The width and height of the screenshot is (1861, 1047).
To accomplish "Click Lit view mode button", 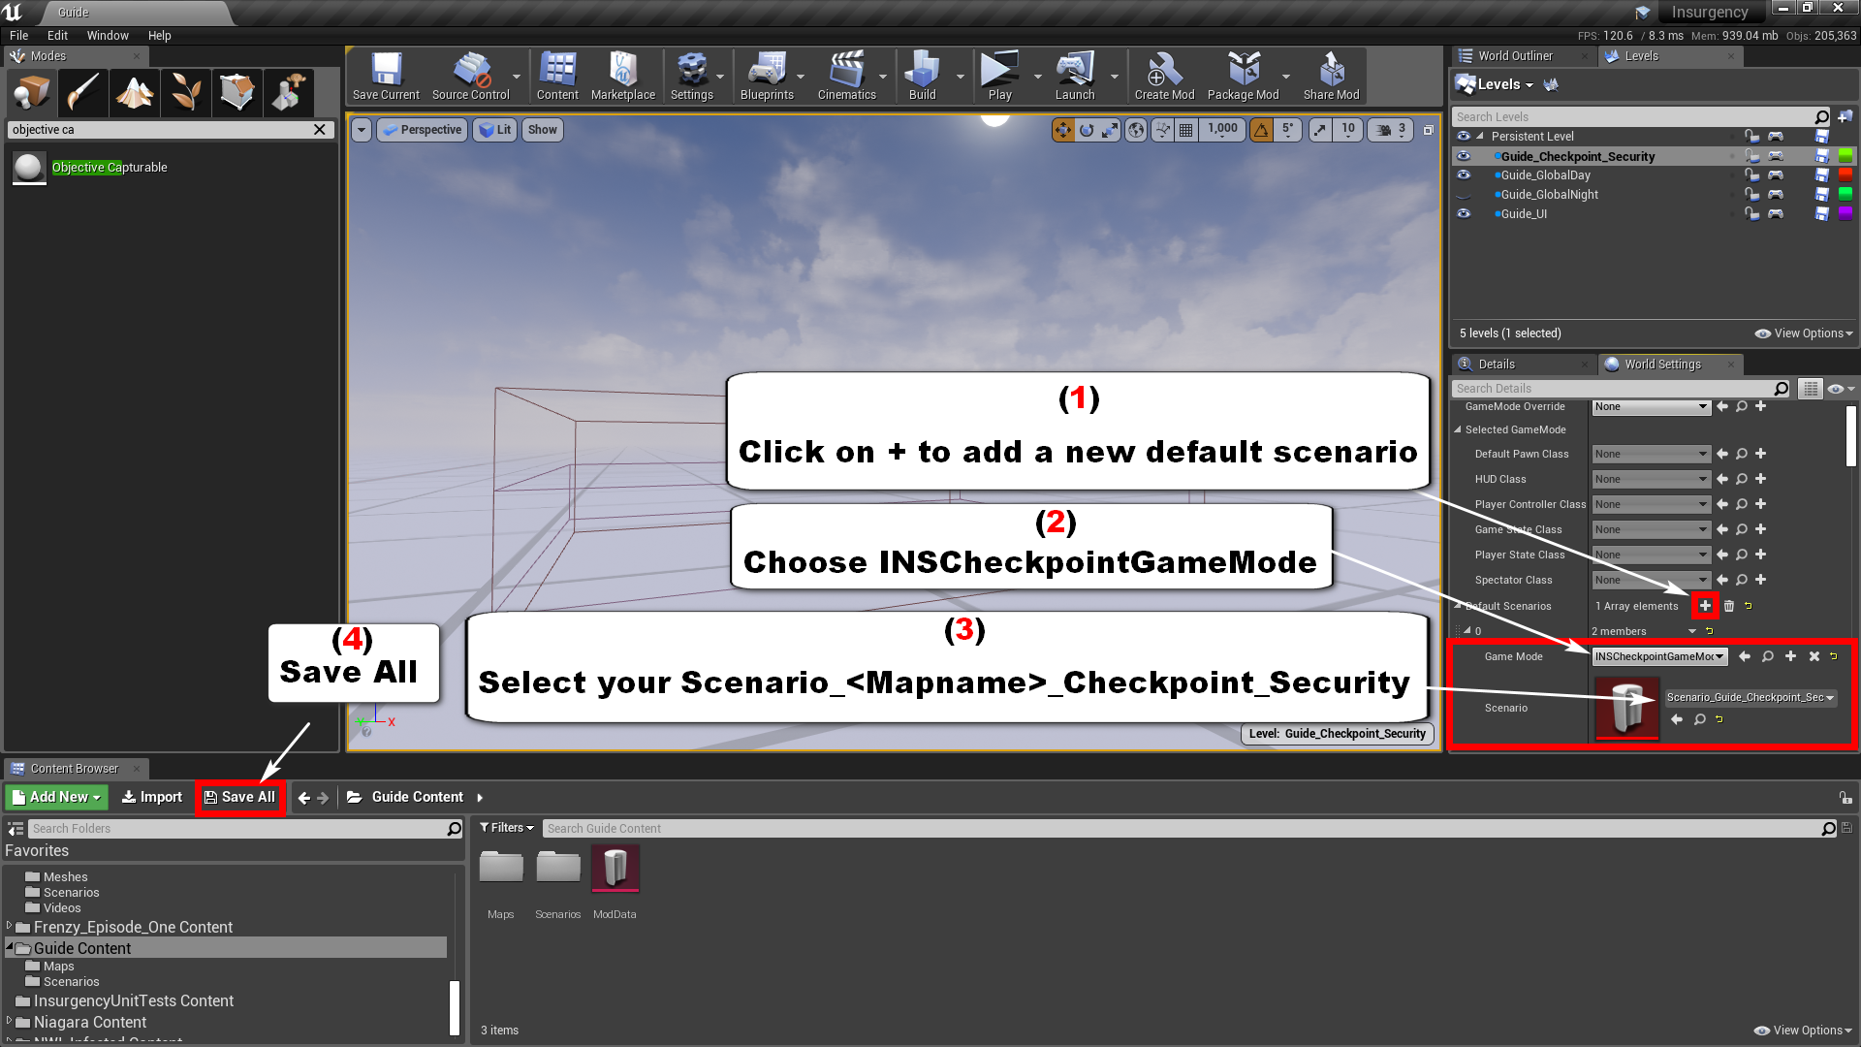I will coord(495,129).
